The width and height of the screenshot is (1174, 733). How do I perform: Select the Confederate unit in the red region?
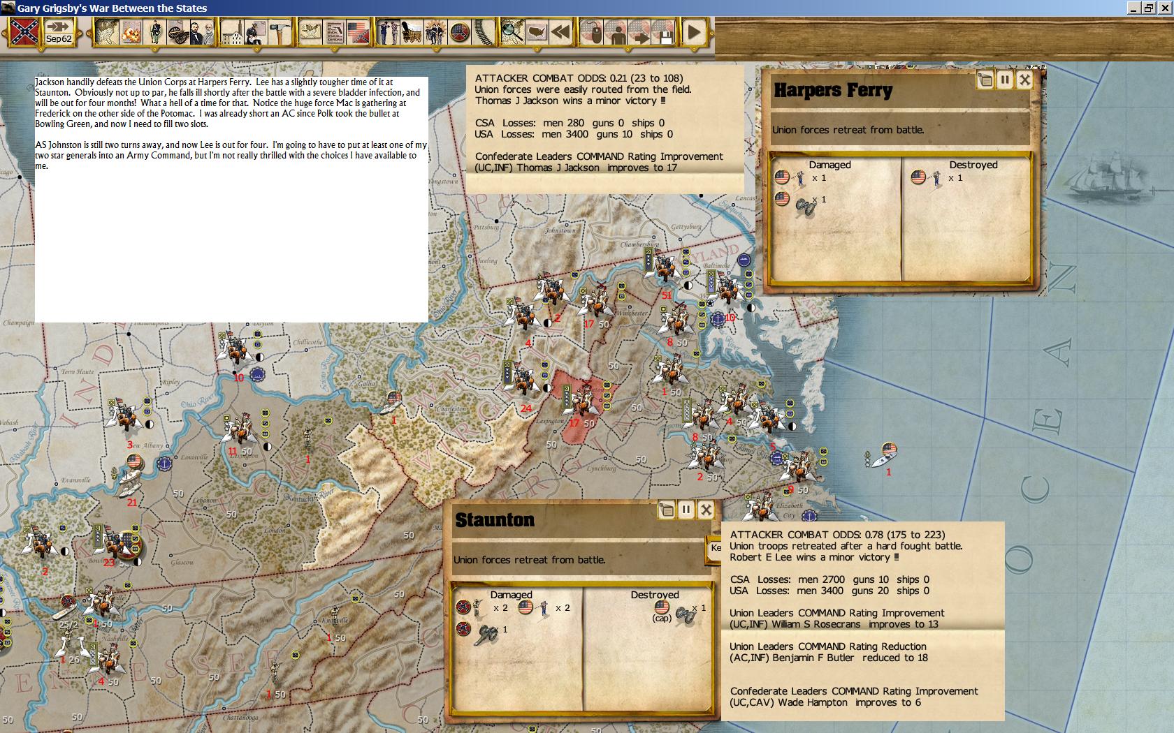click(x=582, y=400)
